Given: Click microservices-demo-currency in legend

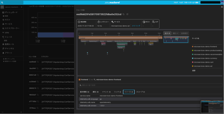Looking at the screenshot, I should pos(205,58).
